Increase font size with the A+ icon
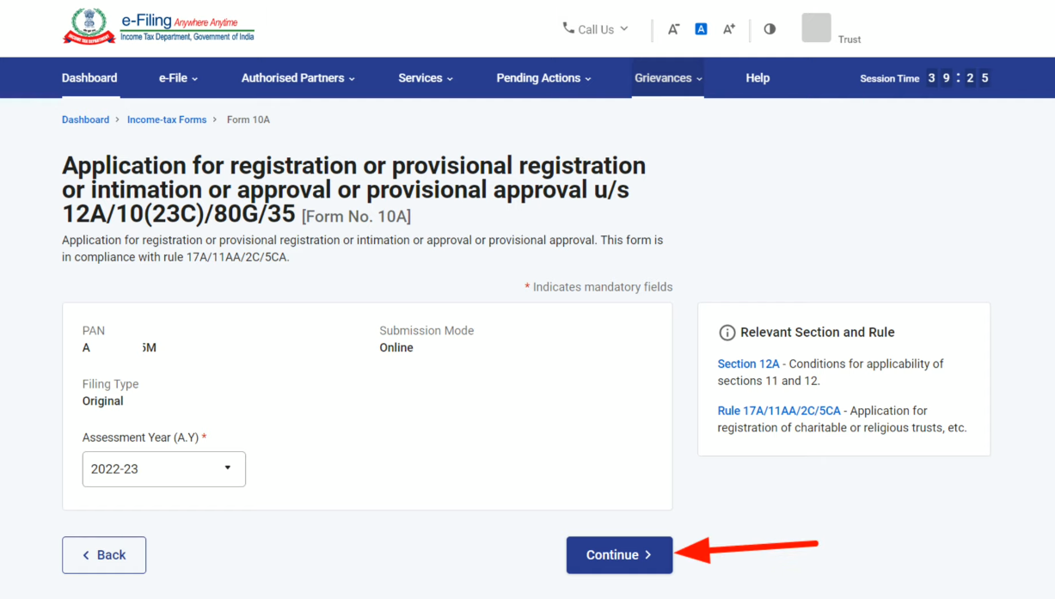The height and width of the screenshot is (599, 1055). pyautogui.click(x=729, y=29)
